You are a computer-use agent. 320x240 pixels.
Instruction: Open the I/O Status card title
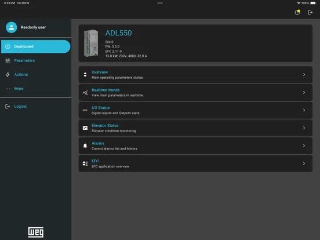(x=101, y=108)
